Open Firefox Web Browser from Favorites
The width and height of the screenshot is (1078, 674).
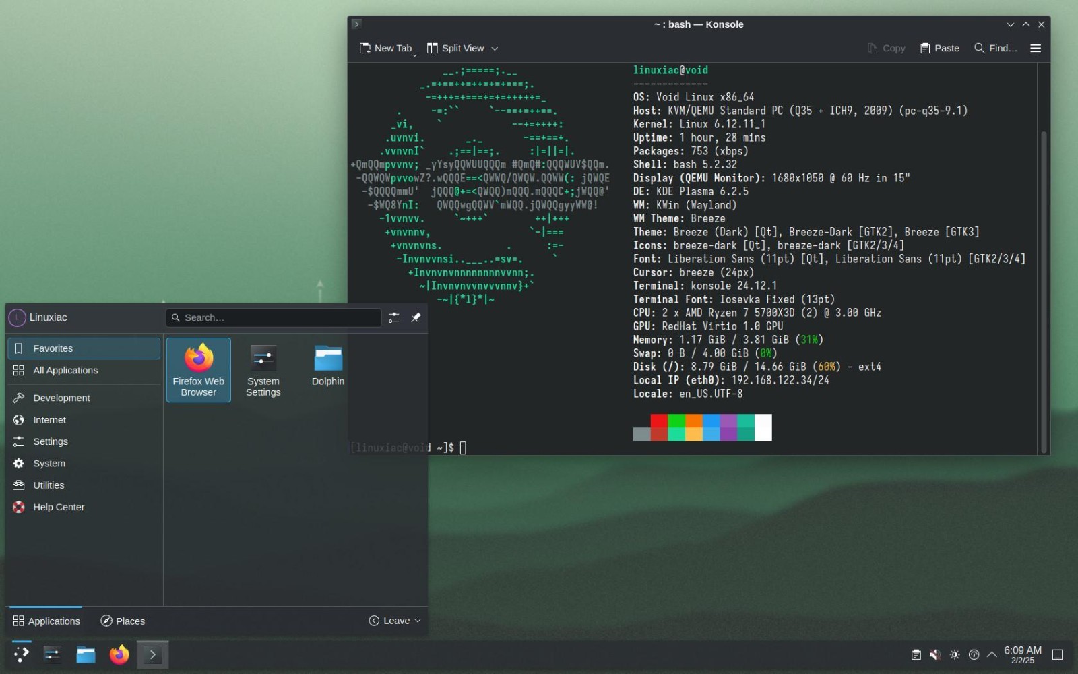[198, 370]
